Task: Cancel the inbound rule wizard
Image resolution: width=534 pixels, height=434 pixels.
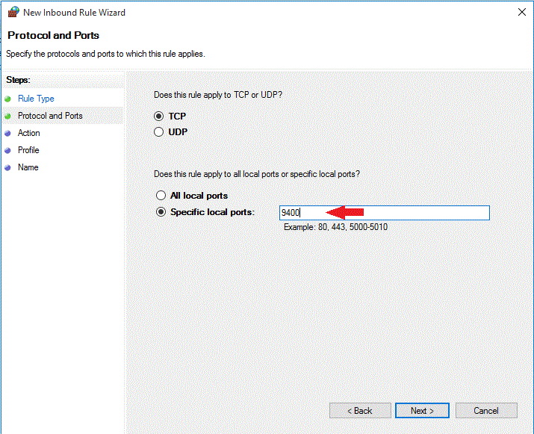Action: click(x=486, y=411)
